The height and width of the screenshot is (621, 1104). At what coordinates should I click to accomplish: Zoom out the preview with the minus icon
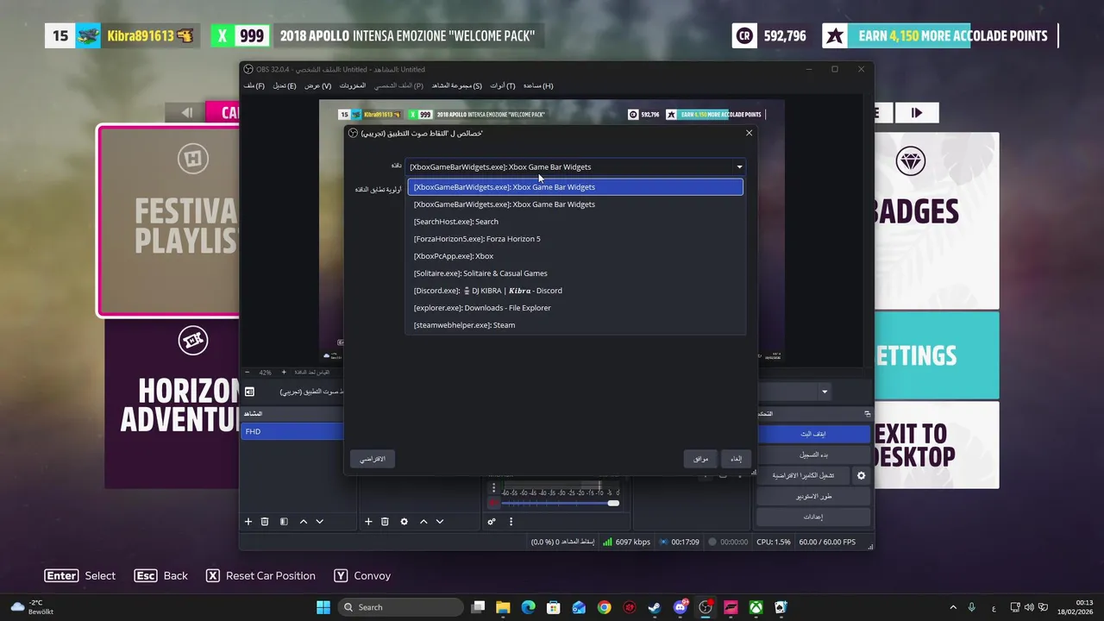click(248, 373)
